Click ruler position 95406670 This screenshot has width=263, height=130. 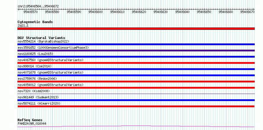pyautogui.click(x=248, y=12)
